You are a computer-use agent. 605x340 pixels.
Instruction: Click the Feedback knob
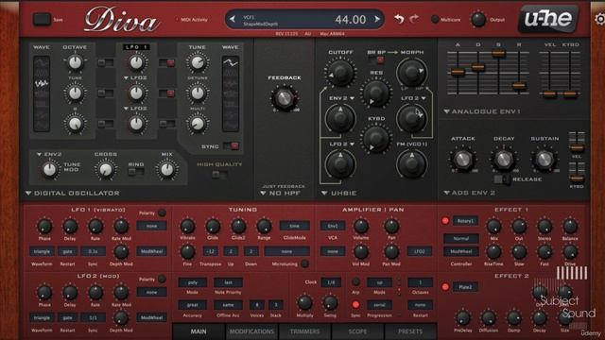click(x=285, y=98)
